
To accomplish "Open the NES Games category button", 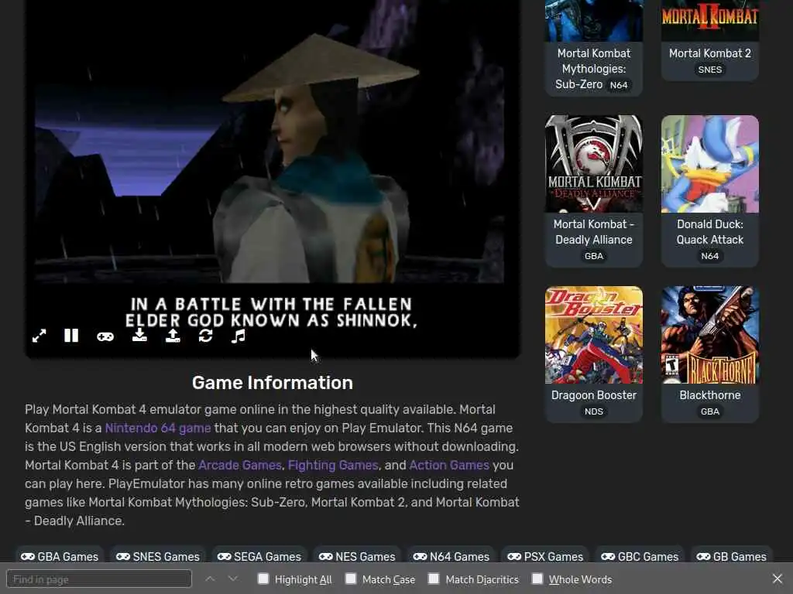I will click(357, 556).
